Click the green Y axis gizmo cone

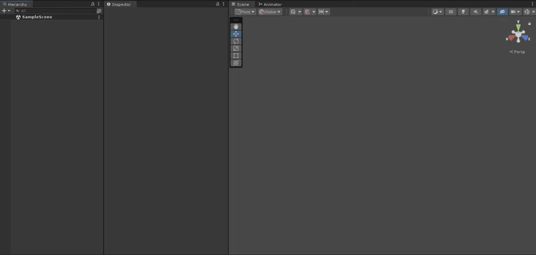click(518, 28)
